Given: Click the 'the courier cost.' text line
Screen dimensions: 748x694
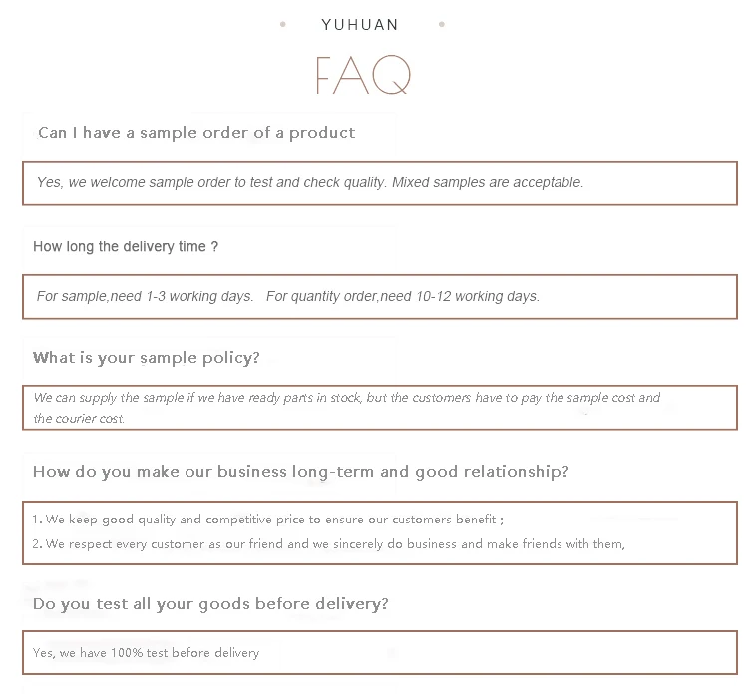Looking at the screenshot, I should pyautogui.click(x=79, y=419).
